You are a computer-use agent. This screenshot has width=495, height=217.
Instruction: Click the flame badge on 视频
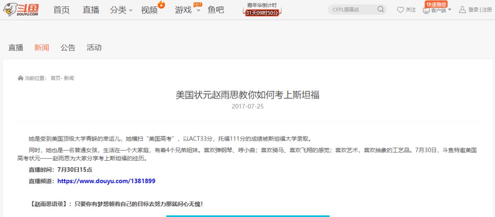(x=161, y=5)
